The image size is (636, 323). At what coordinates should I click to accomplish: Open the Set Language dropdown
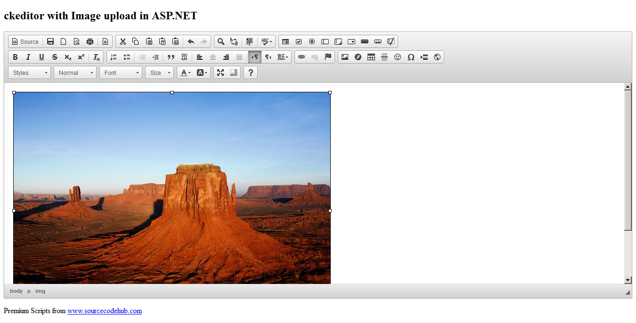click(x=283, y=57)
